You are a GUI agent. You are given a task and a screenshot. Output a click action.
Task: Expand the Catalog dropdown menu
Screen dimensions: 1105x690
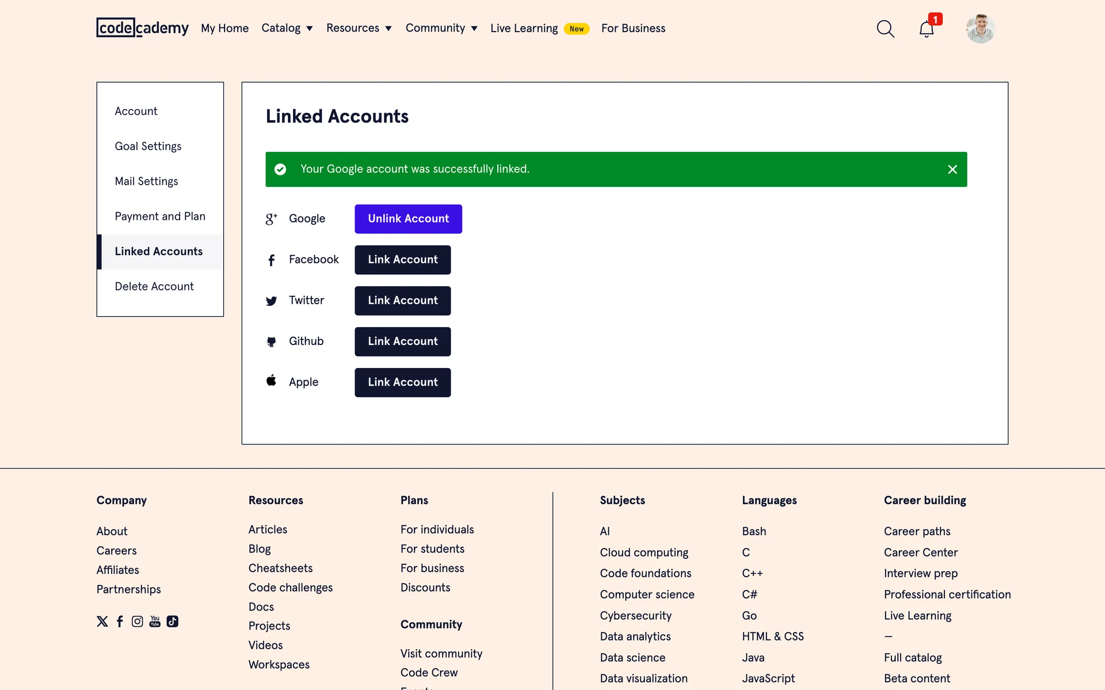[x=287, y=28]
